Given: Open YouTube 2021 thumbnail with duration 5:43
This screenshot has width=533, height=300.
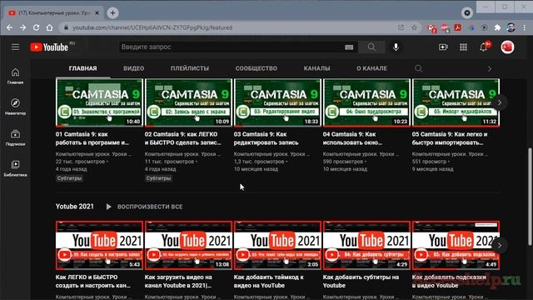Looking at the screenshot, I should 99,245.
